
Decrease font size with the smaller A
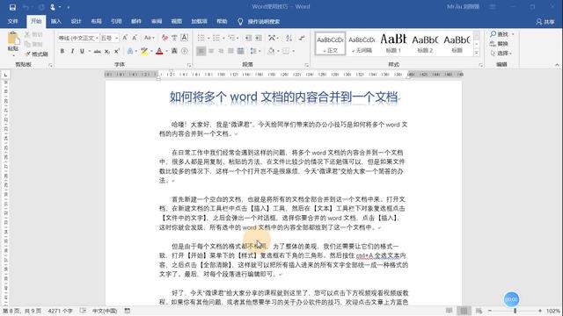pos(135,38)
